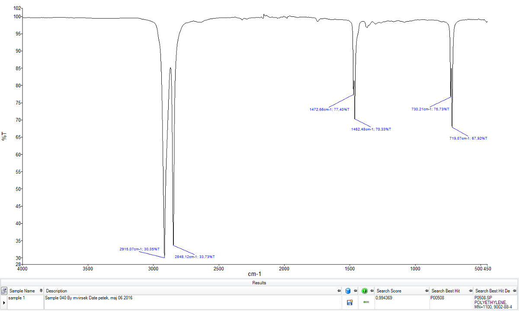This screenshot has height=311, width=519.
Task: Click the cm-1 x-axis label
Action: point(254,274)
